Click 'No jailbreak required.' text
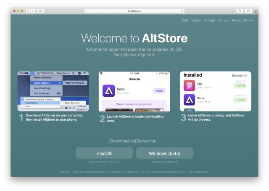The image size is (269, 191). 134,55
